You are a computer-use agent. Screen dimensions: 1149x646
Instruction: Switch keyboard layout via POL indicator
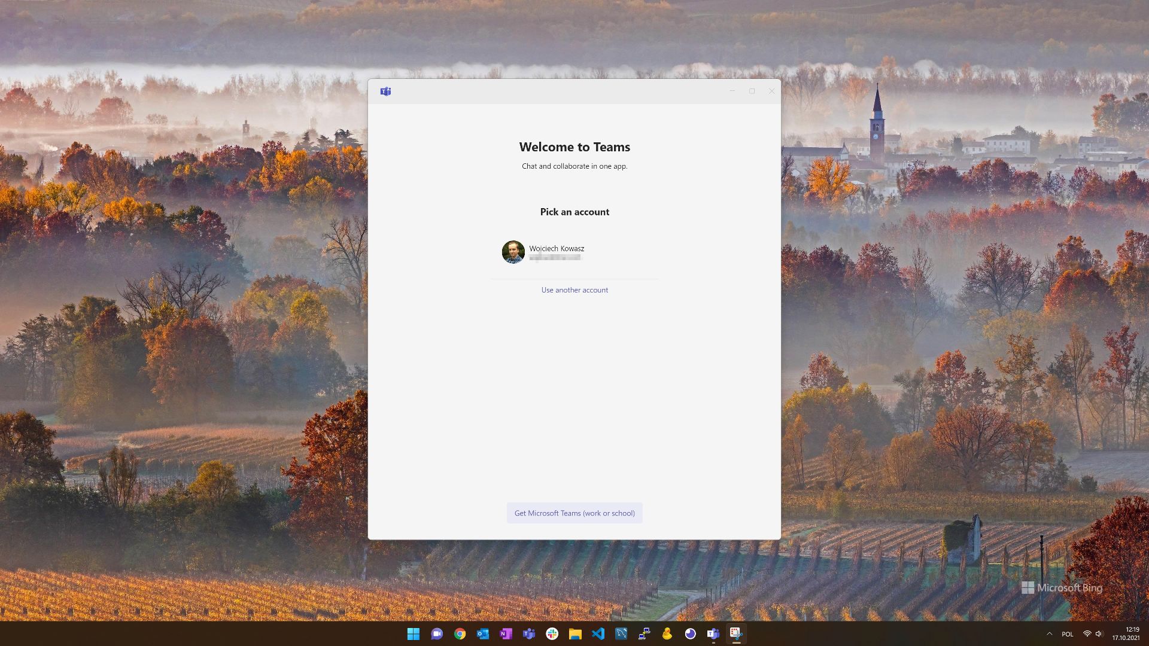1068,634
